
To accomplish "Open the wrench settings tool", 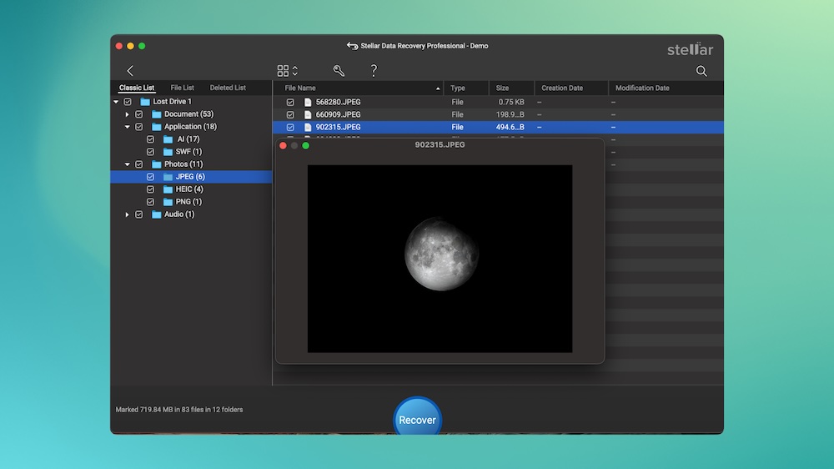I will click(x=339, y=71).
